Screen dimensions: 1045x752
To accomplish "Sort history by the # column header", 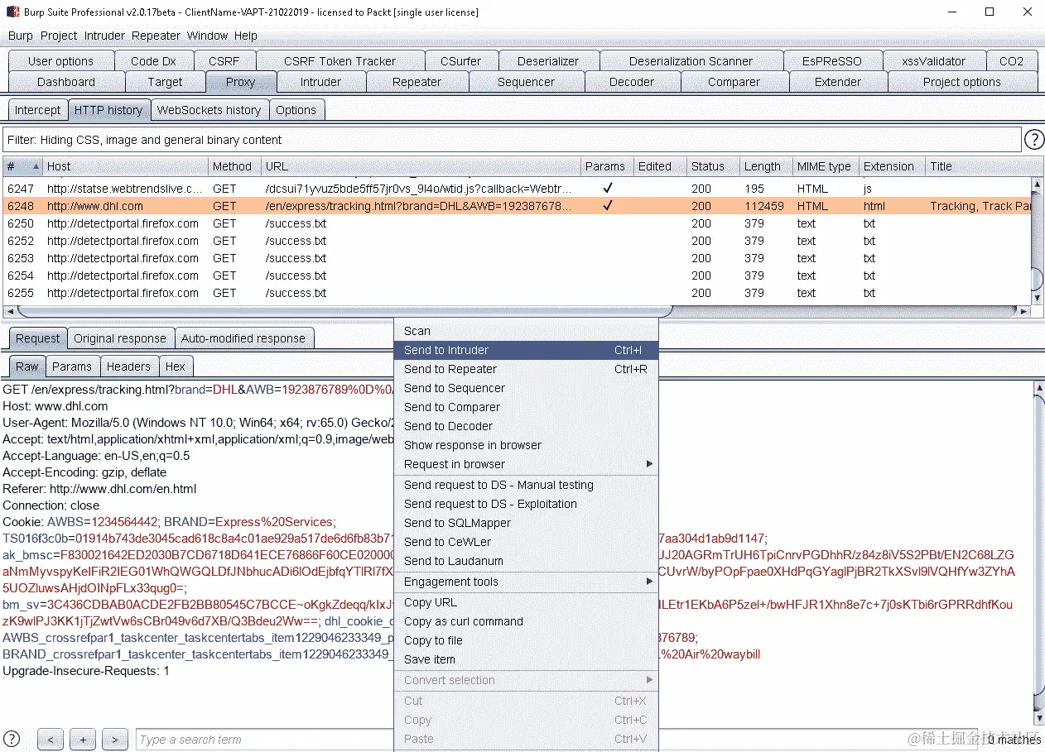I will (x=22, y=166).
